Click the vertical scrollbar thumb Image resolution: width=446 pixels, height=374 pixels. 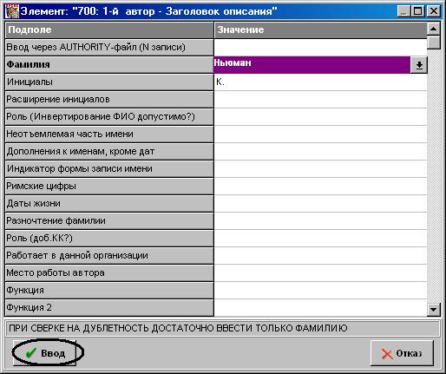[433, 43]
